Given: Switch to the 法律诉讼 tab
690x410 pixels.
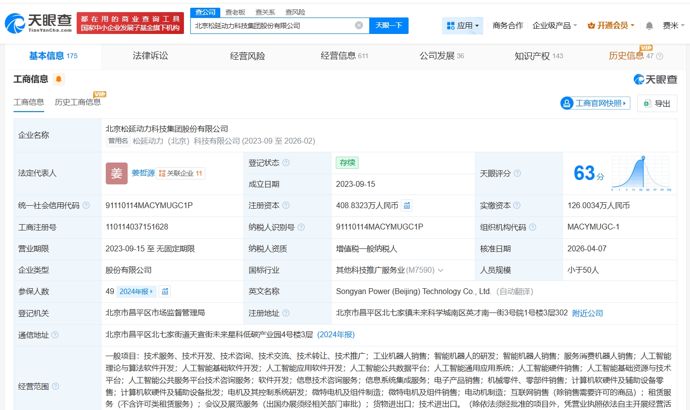Looking at the screenshot, I should point(150,56).
